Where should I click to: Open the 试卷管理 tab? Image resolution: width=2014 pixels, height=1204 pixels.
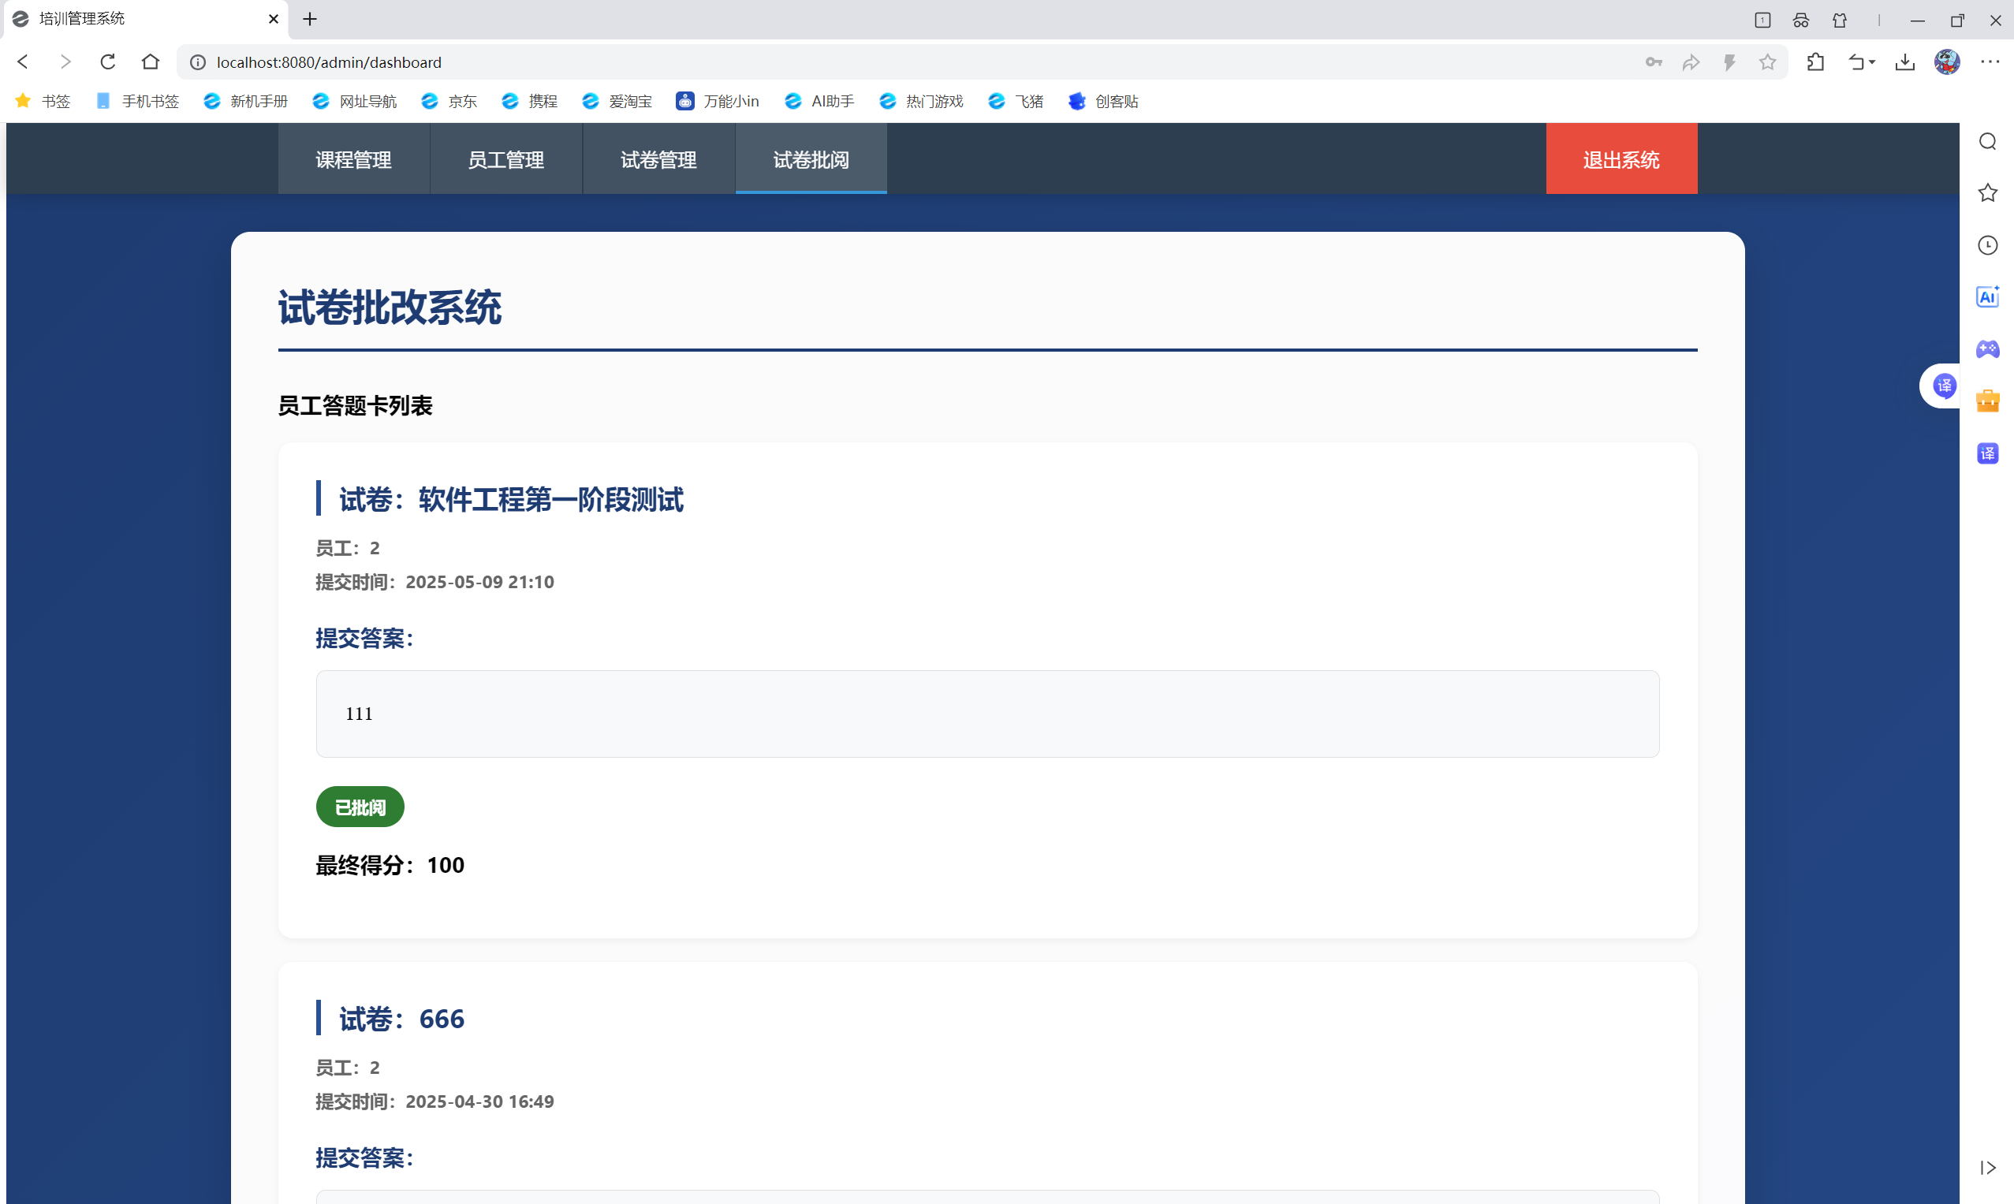tap(658, 160)
